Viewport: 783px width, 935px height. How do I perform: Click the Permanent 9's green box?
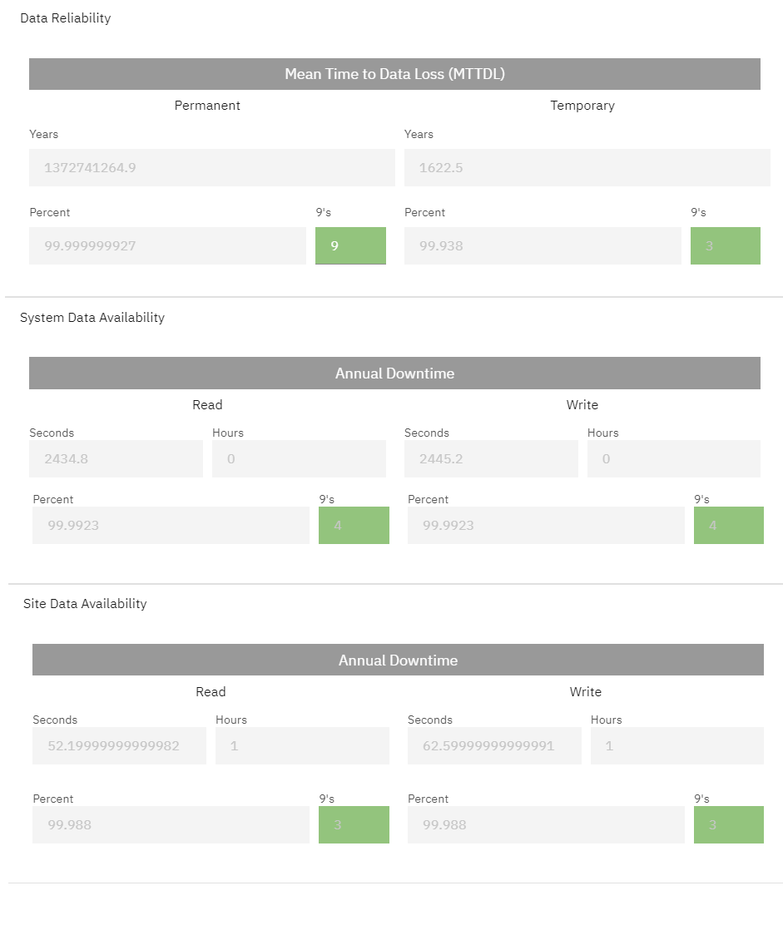coord(350,245)
